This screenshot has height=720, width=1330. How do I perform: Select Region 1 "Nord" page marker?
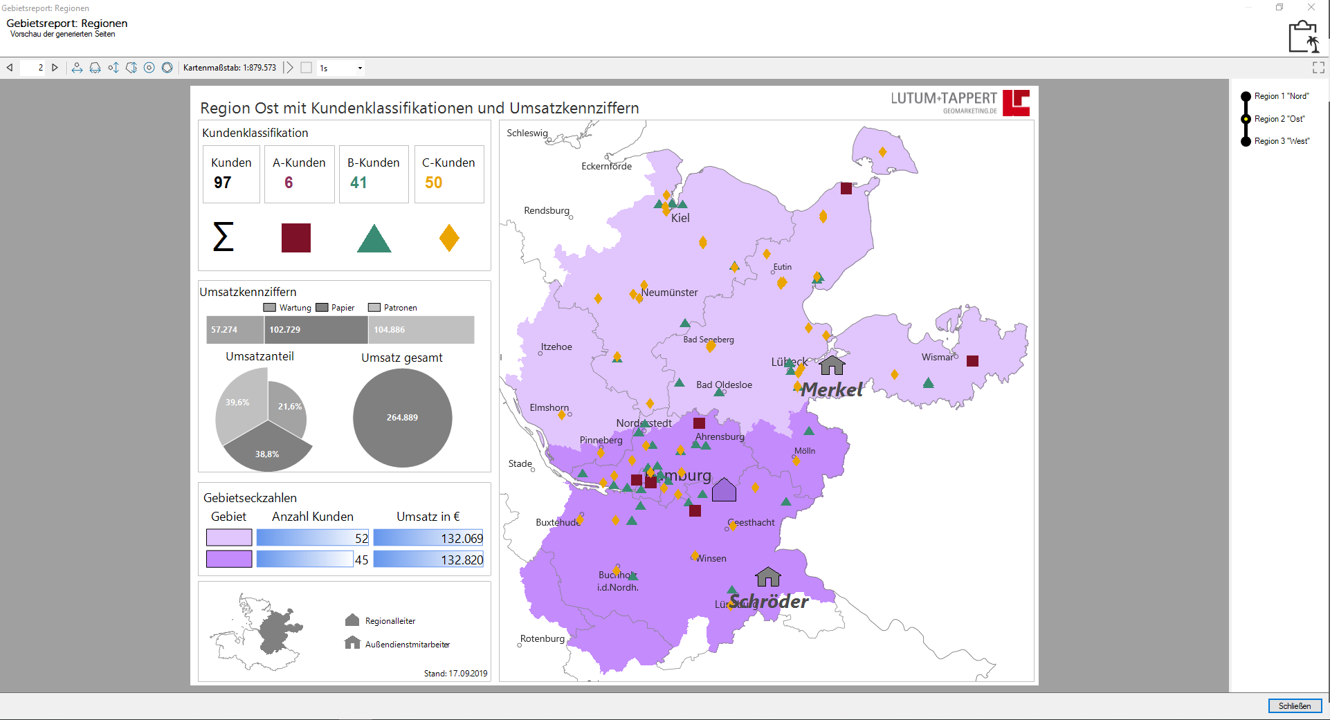coord(1246,97)
